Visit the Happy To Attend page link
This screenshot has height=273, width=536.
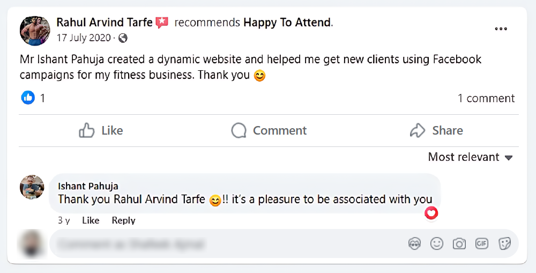(287, 23)
